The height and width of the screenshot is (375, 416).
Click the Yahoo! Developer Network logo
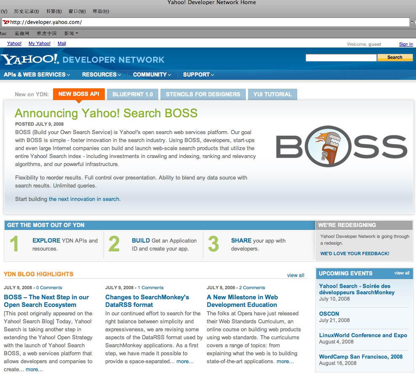83,59
